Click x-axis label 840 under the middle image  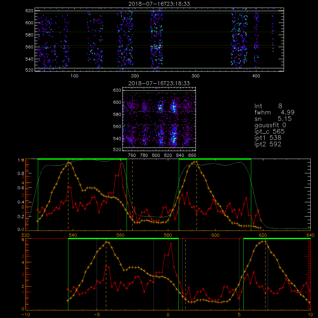180,156
